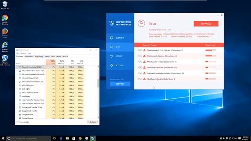The image size is (251, 141).
Task: Expand Relevant Knowledge process in Task Manager
Action: (x=17, y=67)
